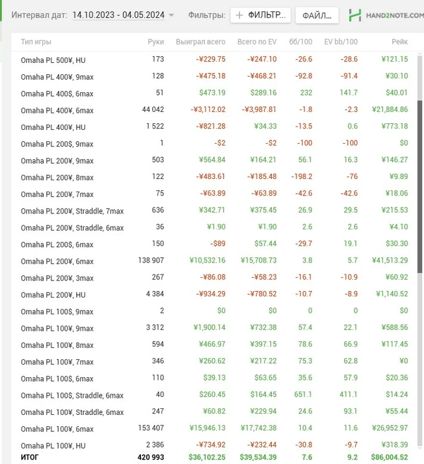Select row Omaha PL 100¥, 6max
Screen dimensions: 424x464
(214, 429)
